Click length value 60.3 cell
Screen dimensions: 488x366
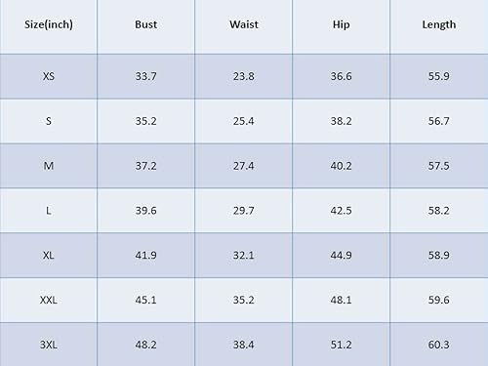point(439,345)
